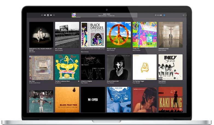Screen dimensions: 214x125
Task: Toggle repeat mode
Action: (54, 15)
